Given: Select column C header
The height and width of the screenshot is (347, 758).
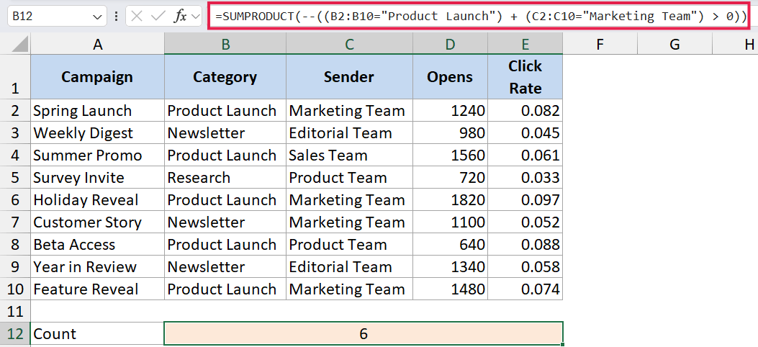Looking at the screenshot, I should coord(350,45).
